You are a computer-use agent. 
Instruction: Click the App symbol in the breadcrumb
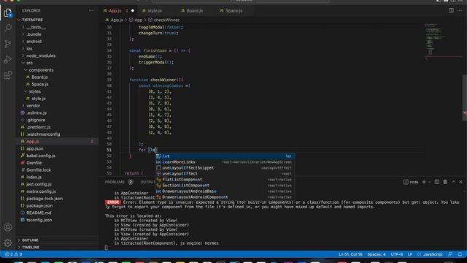pyautogui.click(x=138, y=20)
